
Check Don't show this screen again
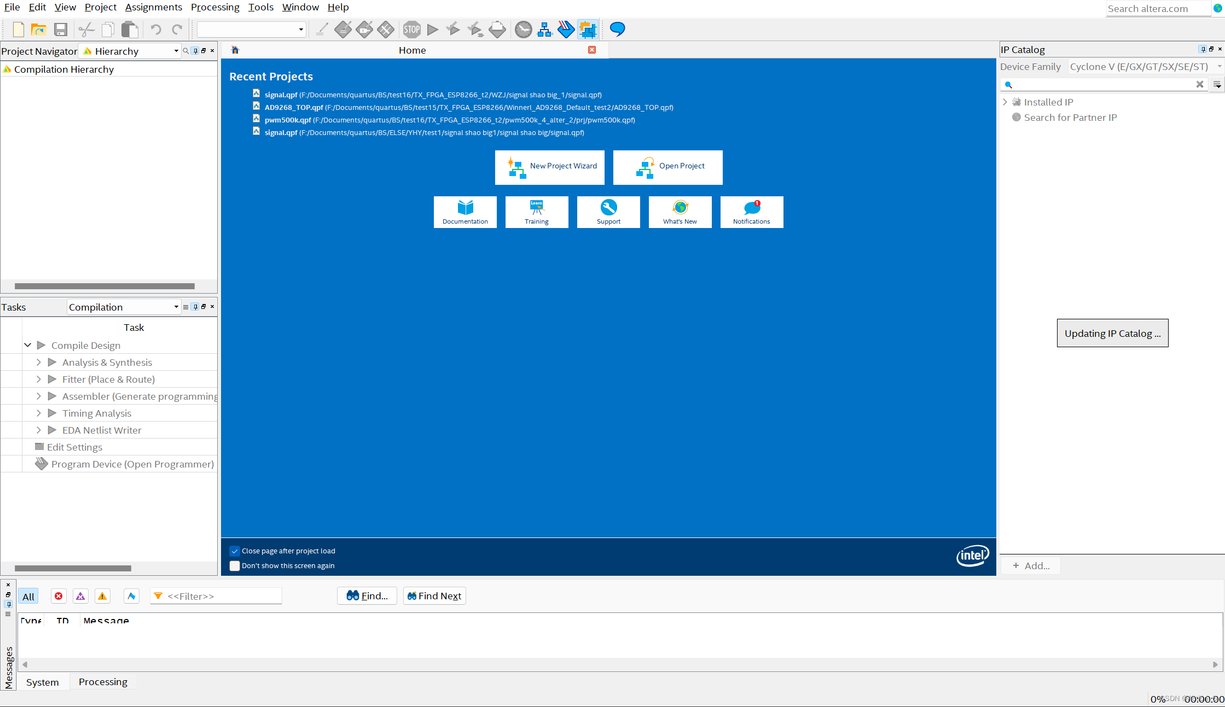tap(235, 566)
